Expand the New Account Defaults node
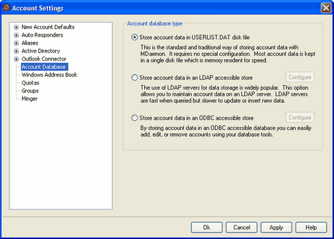 coord(16,27)
